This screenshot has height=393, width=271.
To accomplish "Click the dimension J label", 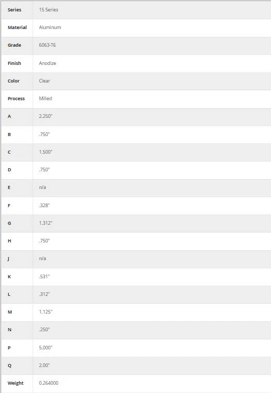I will click(x=9, y=259).
